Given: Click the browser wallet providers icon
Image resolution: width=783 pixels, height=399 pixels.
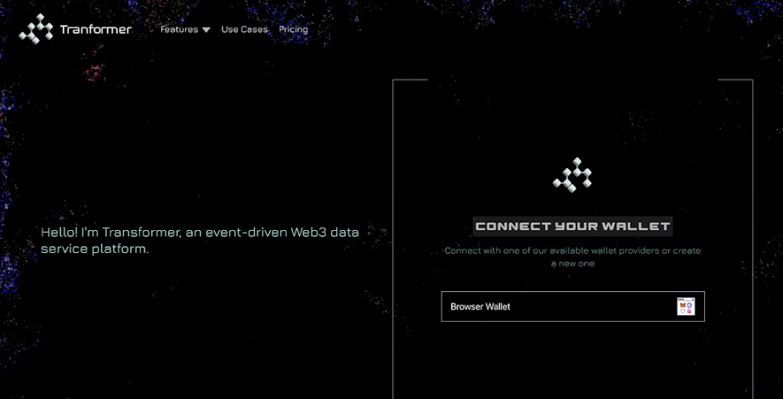Looking at the screenshot, I should [685, 306].
